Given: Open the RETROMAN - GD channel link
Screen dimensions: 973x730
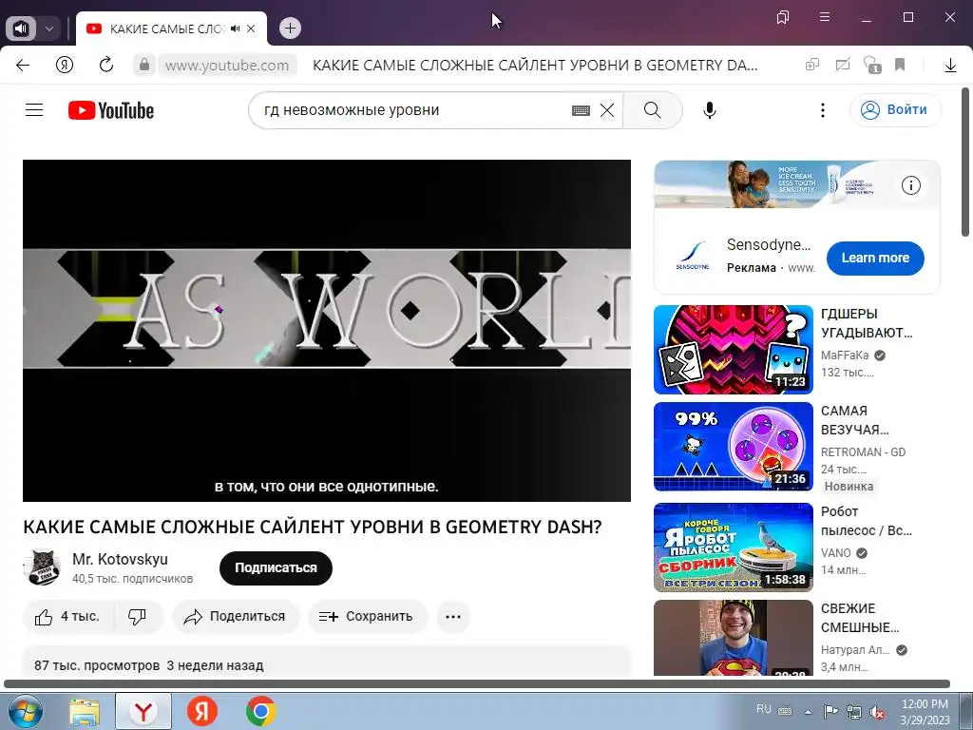Looking at the screenshot, I should 863,451.
